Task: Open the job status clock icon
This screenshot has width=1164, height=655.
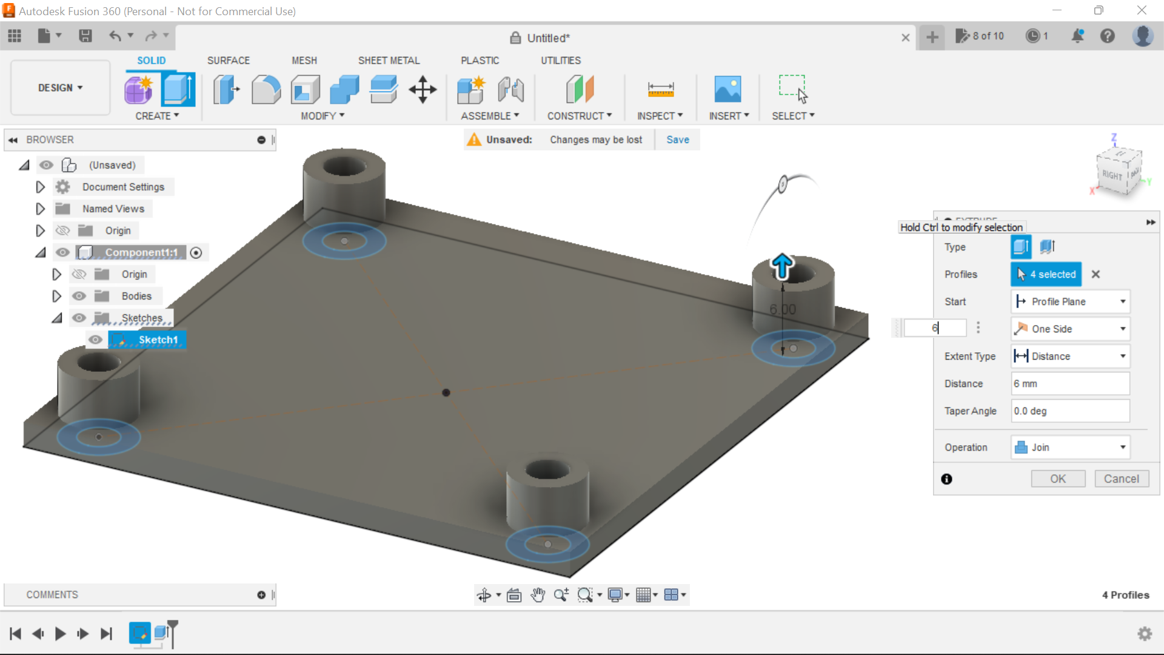Action: click(x=1032, y=36)
